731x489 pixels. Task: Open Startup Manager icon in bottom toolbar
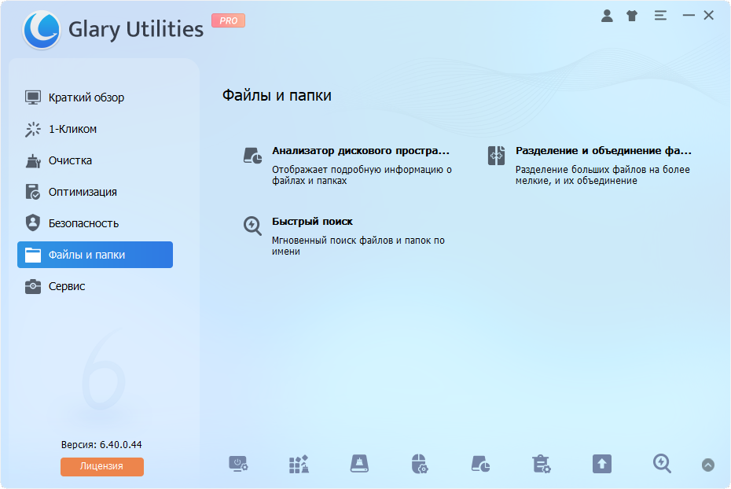click(238, 465)
